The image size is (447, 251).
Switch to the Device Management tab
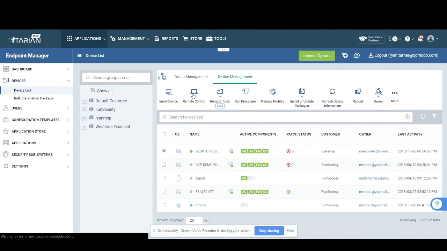click(x=235, y=77)
